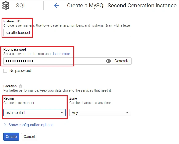The height and width of the screenshot is (144, 179).
Task: Generate a random root password
Action: (122, 61)
